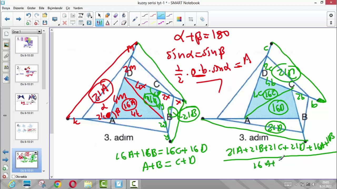Screen dimensions: 337x189
Task: Go to the next page with the toolbar forward arrow
Action: pos(18,19)
